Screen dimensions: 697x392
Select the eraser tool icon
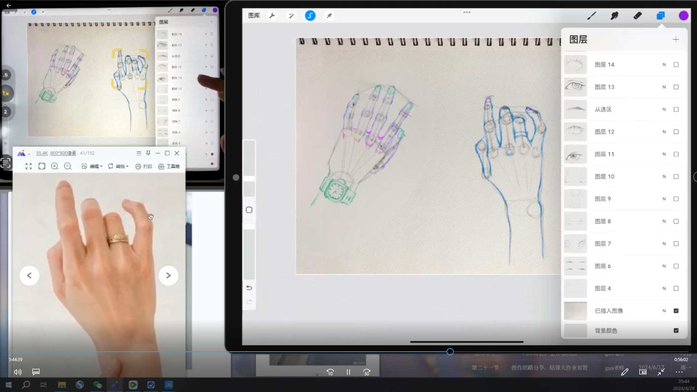(x=637, y=16)
